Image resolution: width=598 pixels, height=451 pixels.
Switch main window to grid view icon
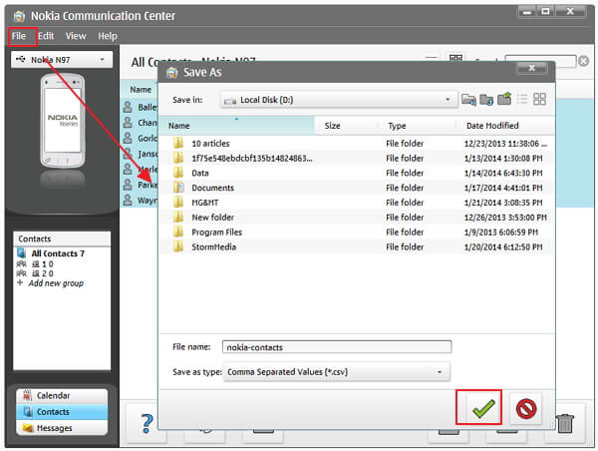coord(455,58)
